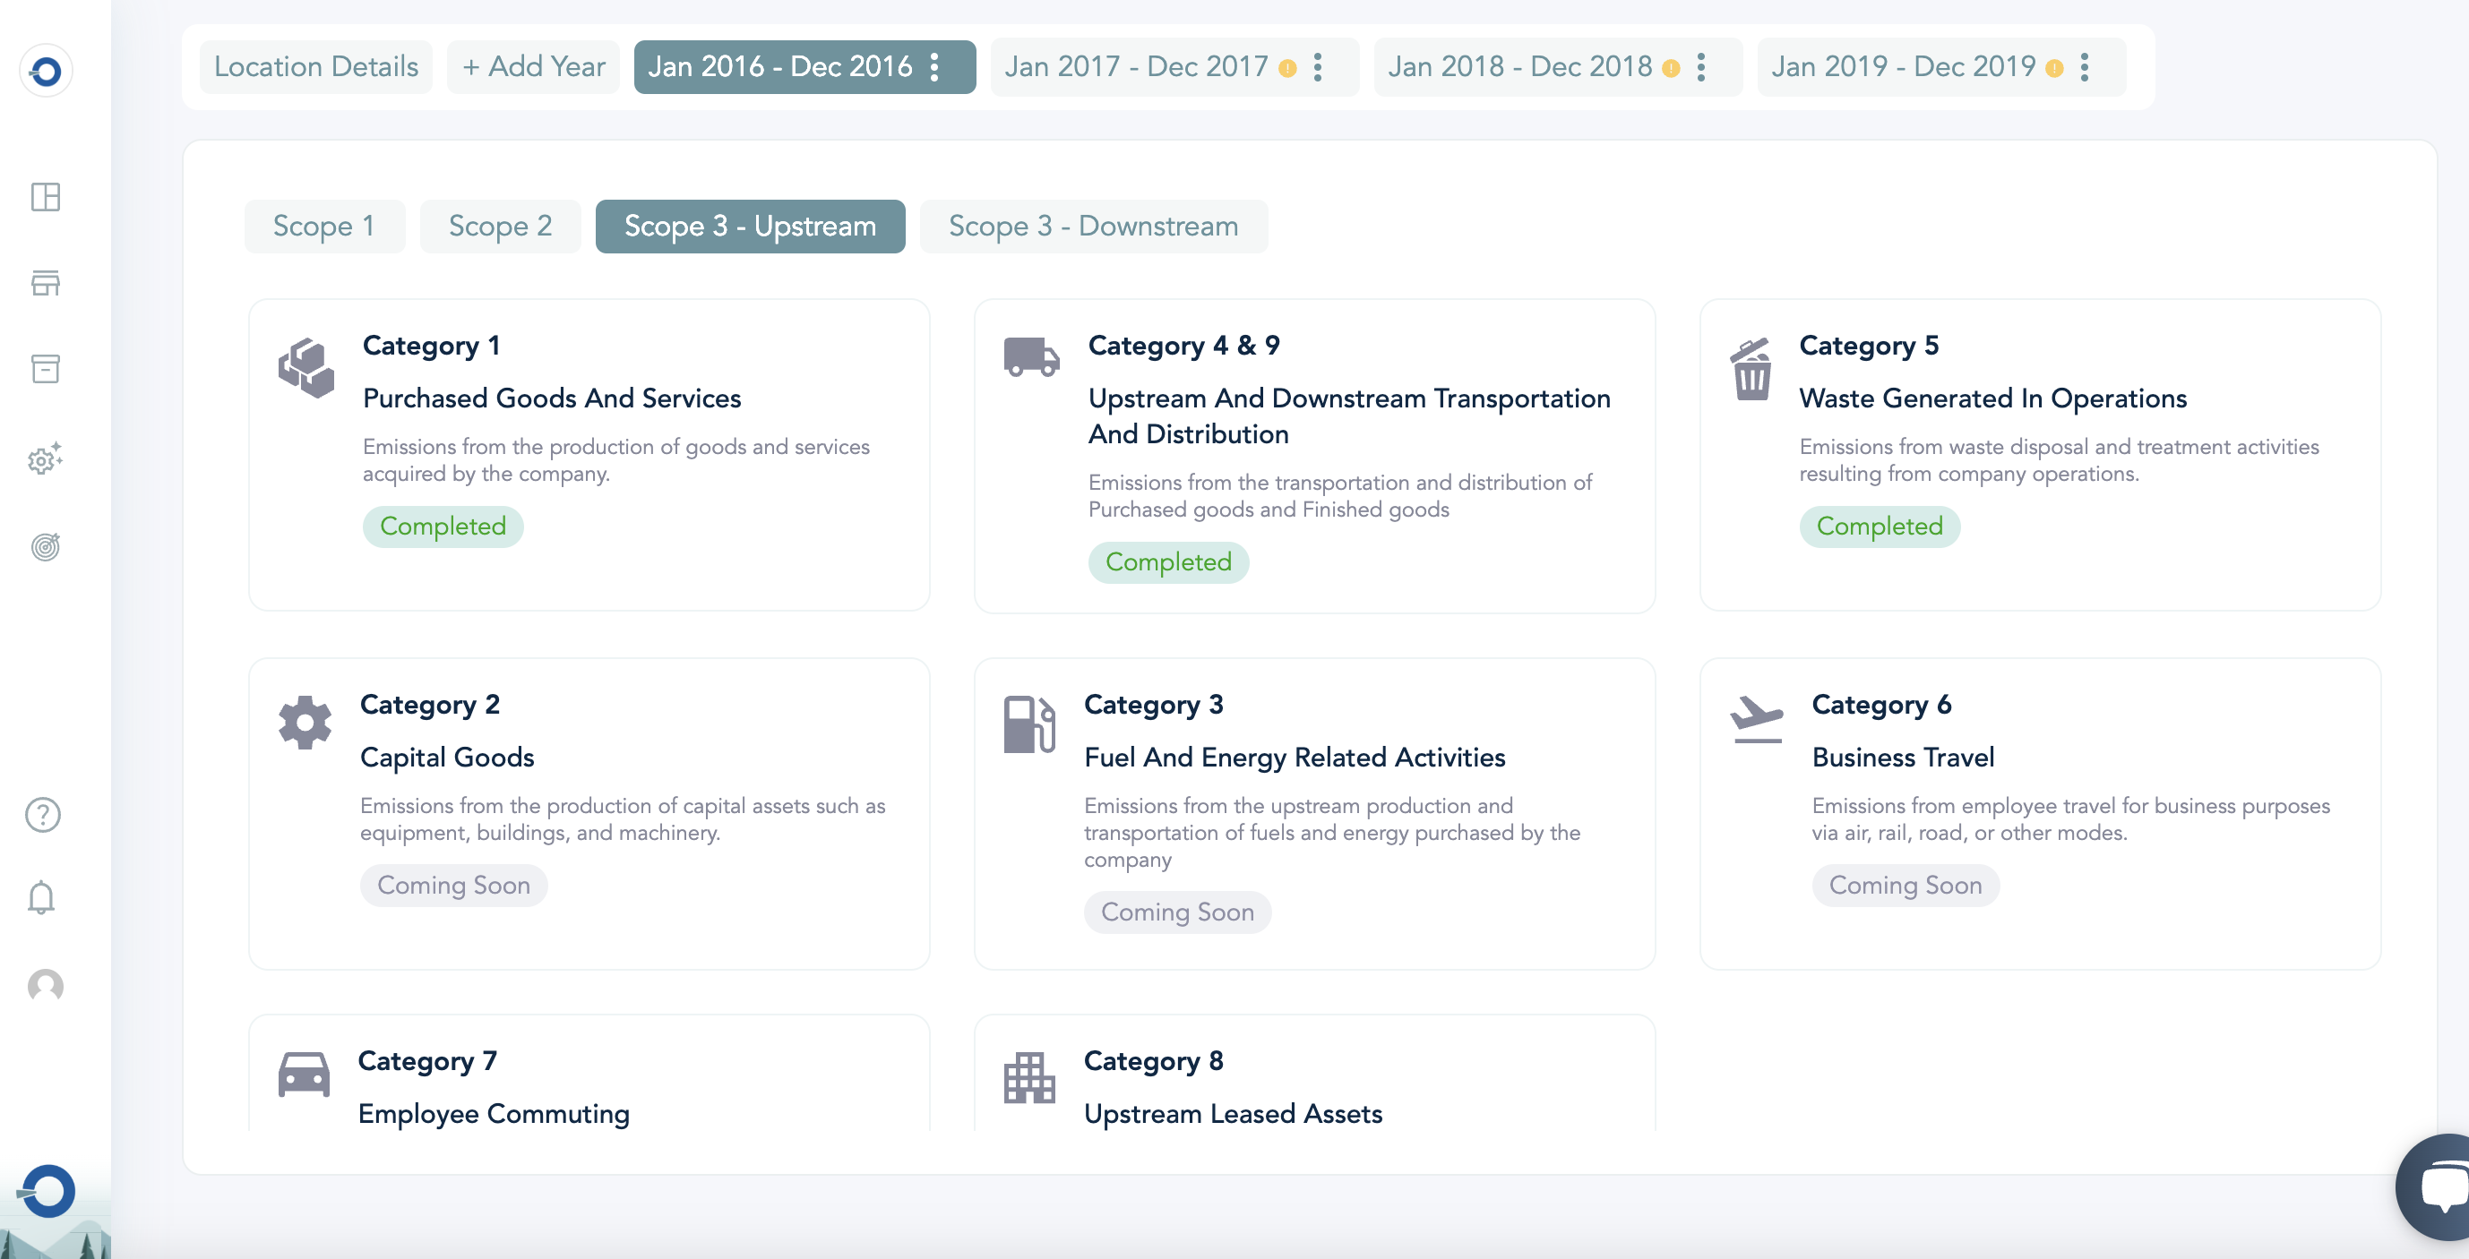Switch to Scope 1 tab
The image size is (2469, 1259).
(324, 227)
